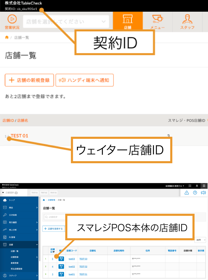Open 日次処理 in the sidebar
Image resolution: width=208 pixels, height=280 pixels.
pos(19,215)
